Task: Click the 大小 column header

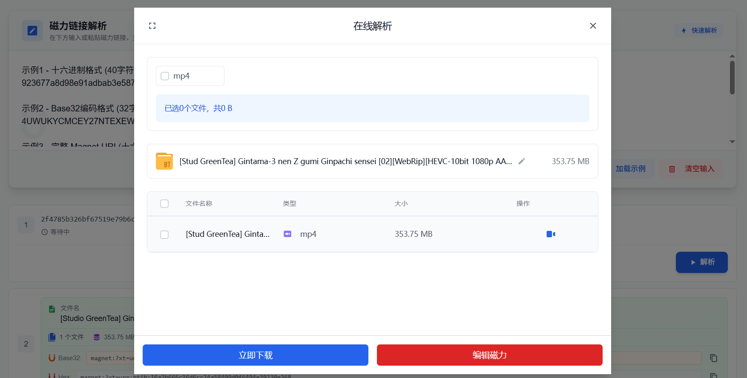Action: pyautogui.click(x=401, y=204)
